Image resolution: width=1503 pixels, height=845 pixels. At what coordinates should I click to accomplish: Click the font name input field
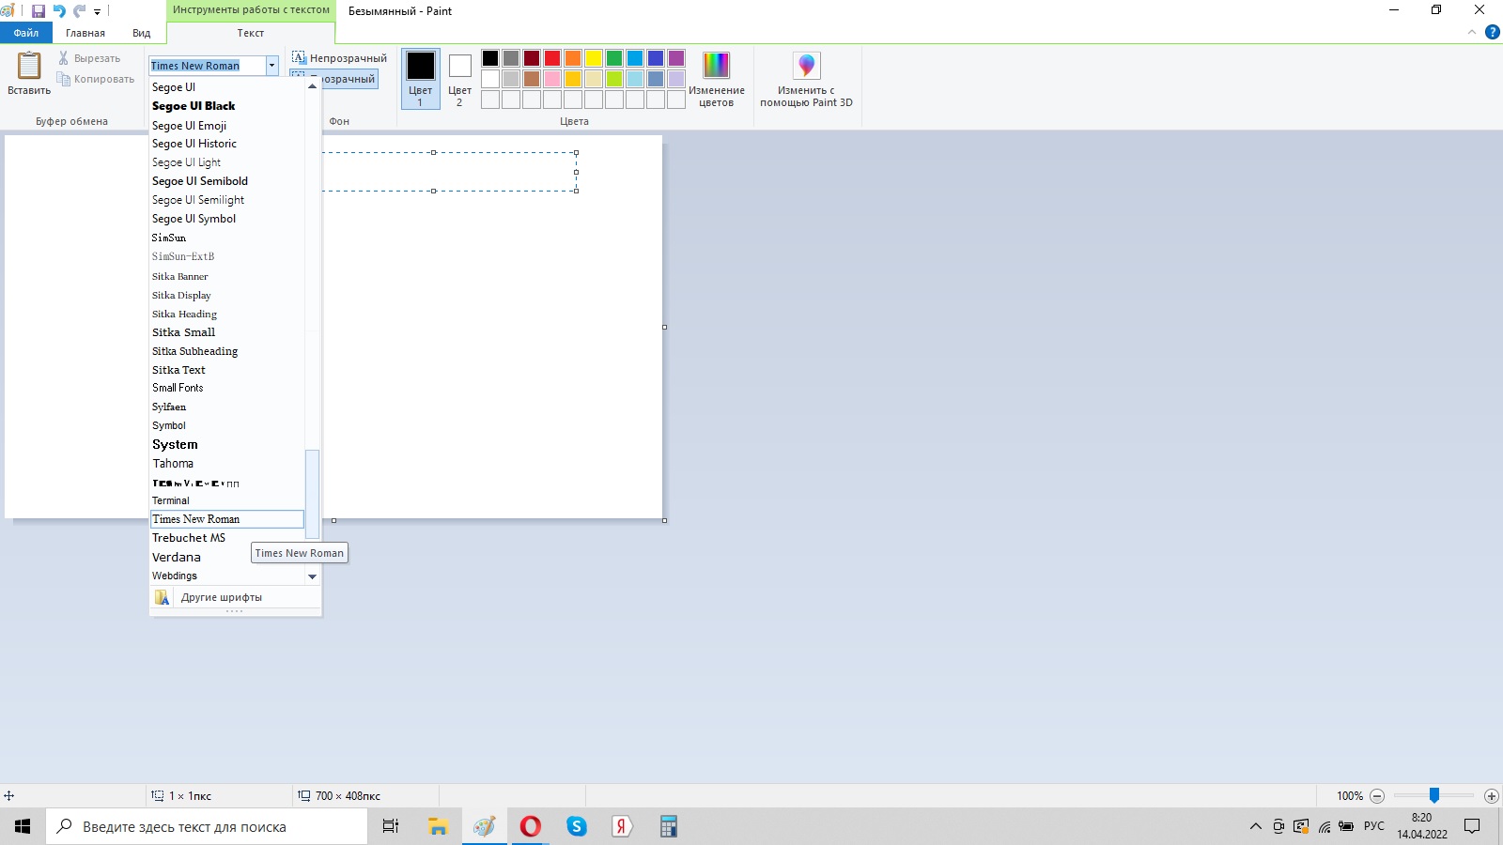pos(208,66)
